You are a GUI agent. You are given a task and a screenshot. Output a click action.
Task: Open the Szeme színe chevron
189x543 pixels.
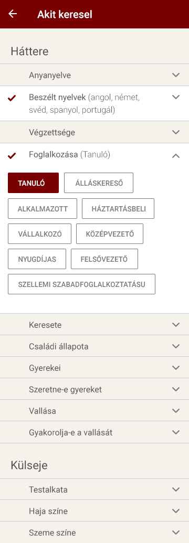tap(176, 533)
